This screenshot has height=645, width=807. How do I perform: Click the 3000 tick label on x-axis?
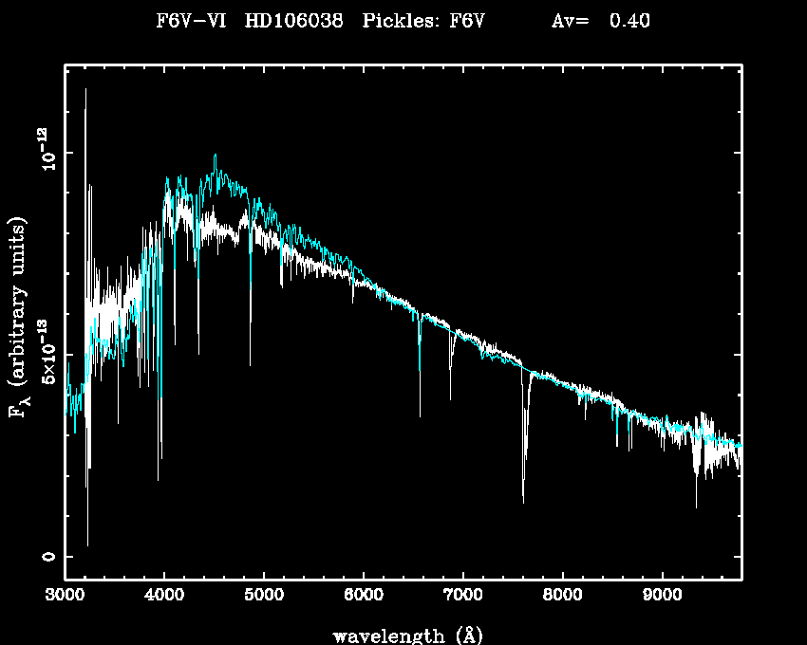coord(65,596)
